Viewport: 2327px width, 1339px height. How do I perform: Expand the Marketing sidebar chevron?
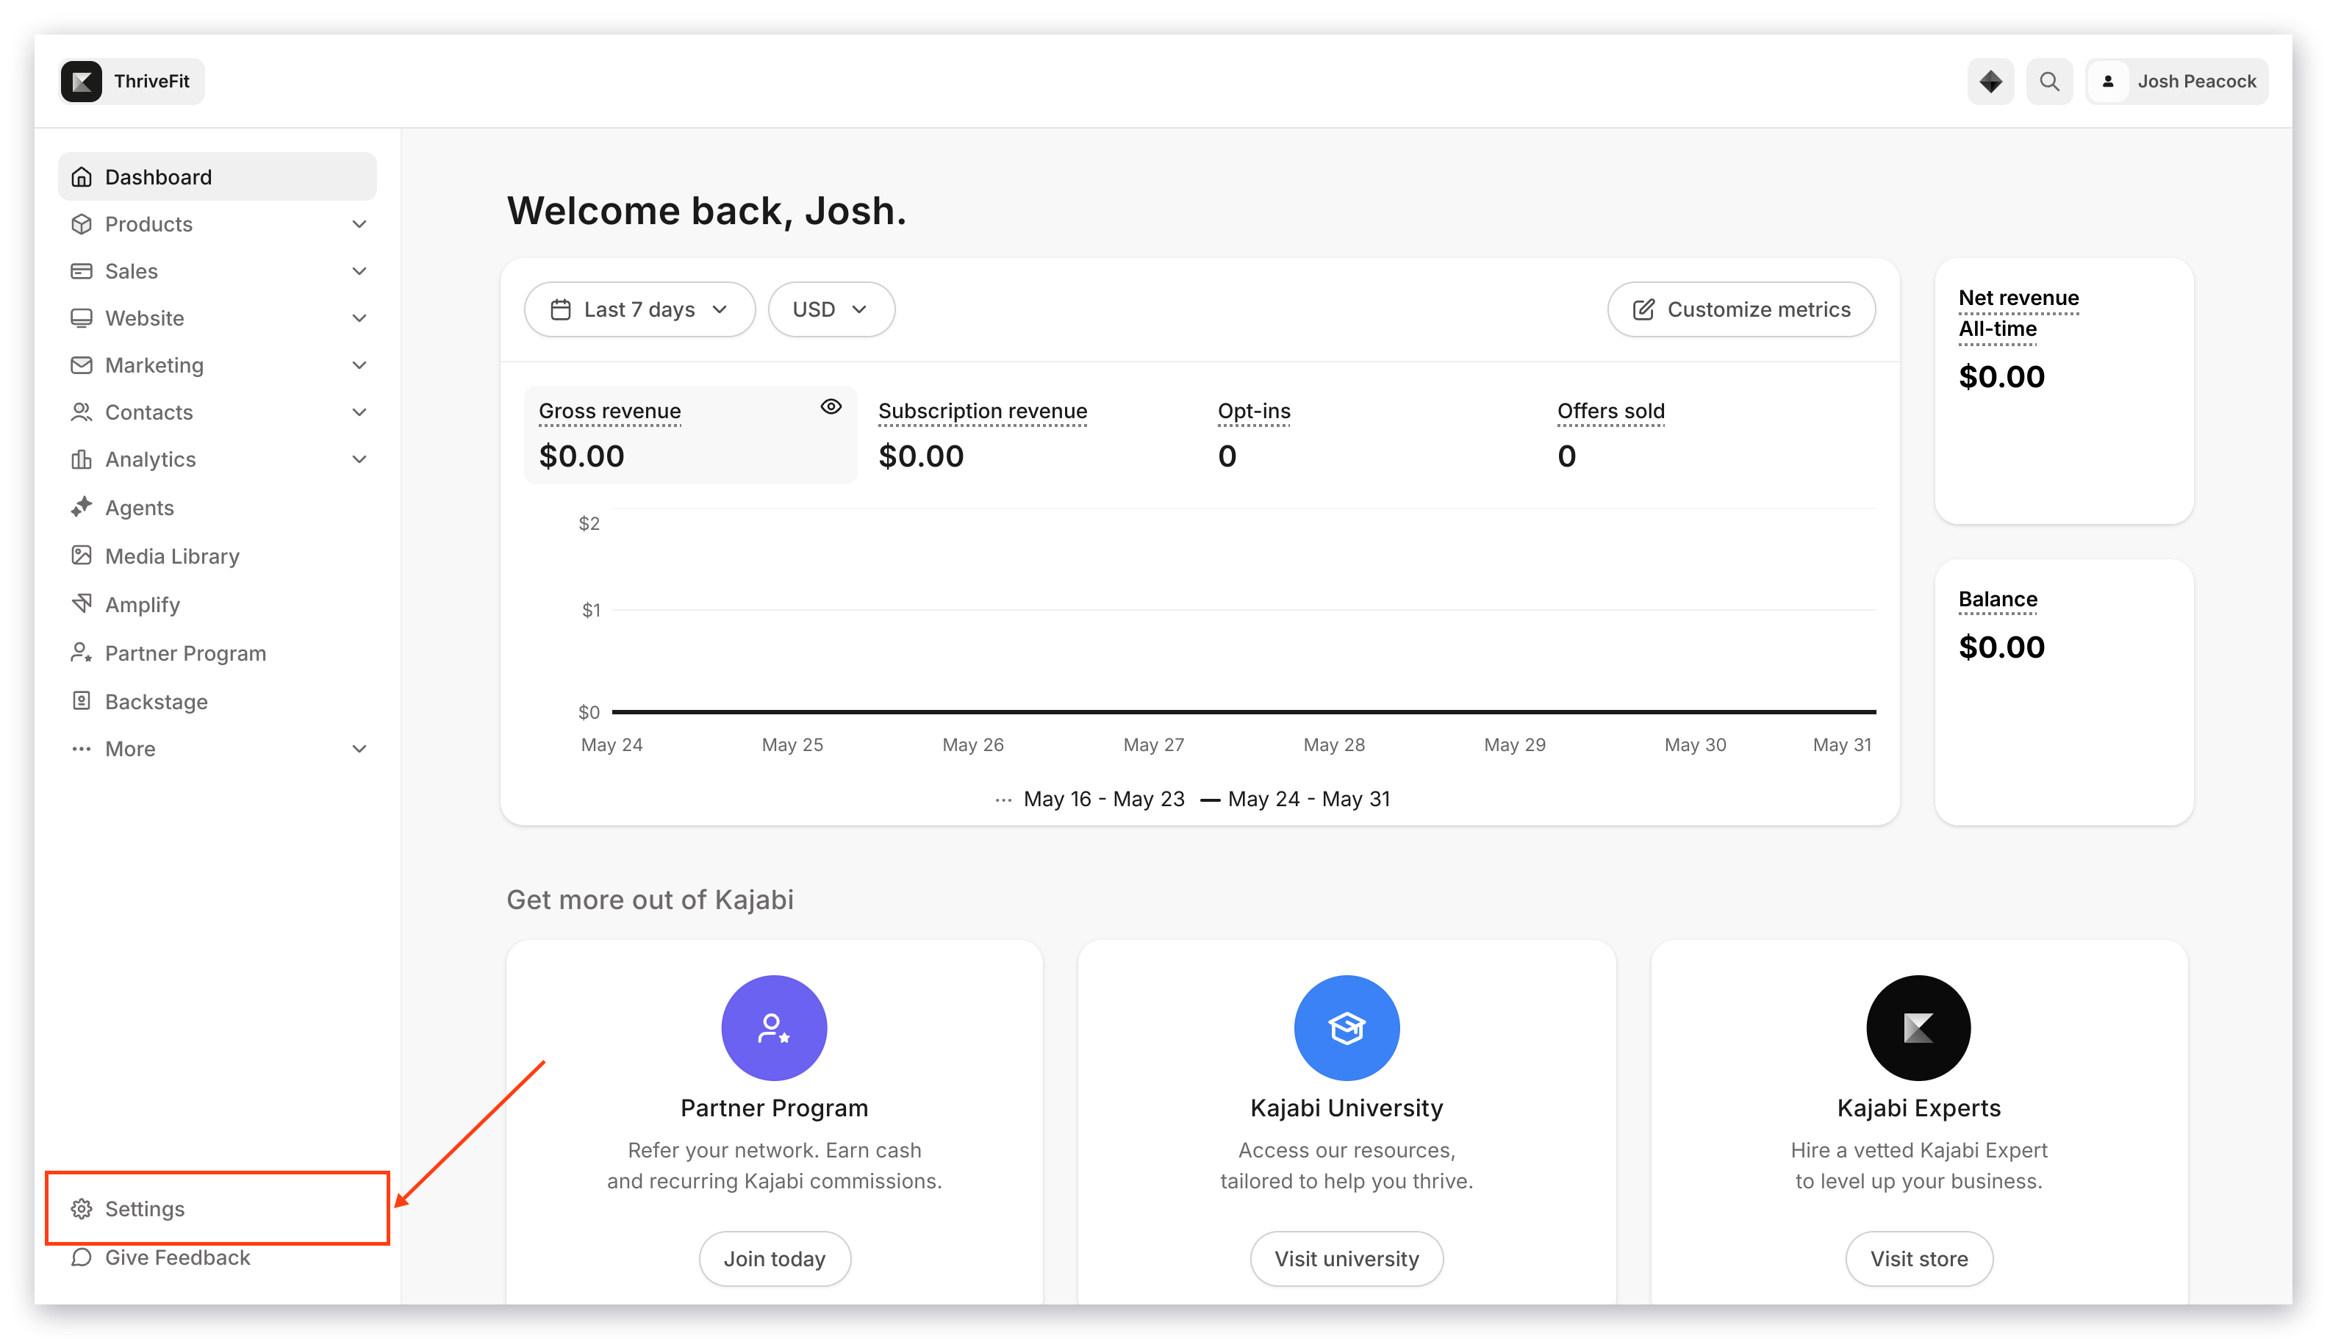pyautogui.click(x=359, y=365)
